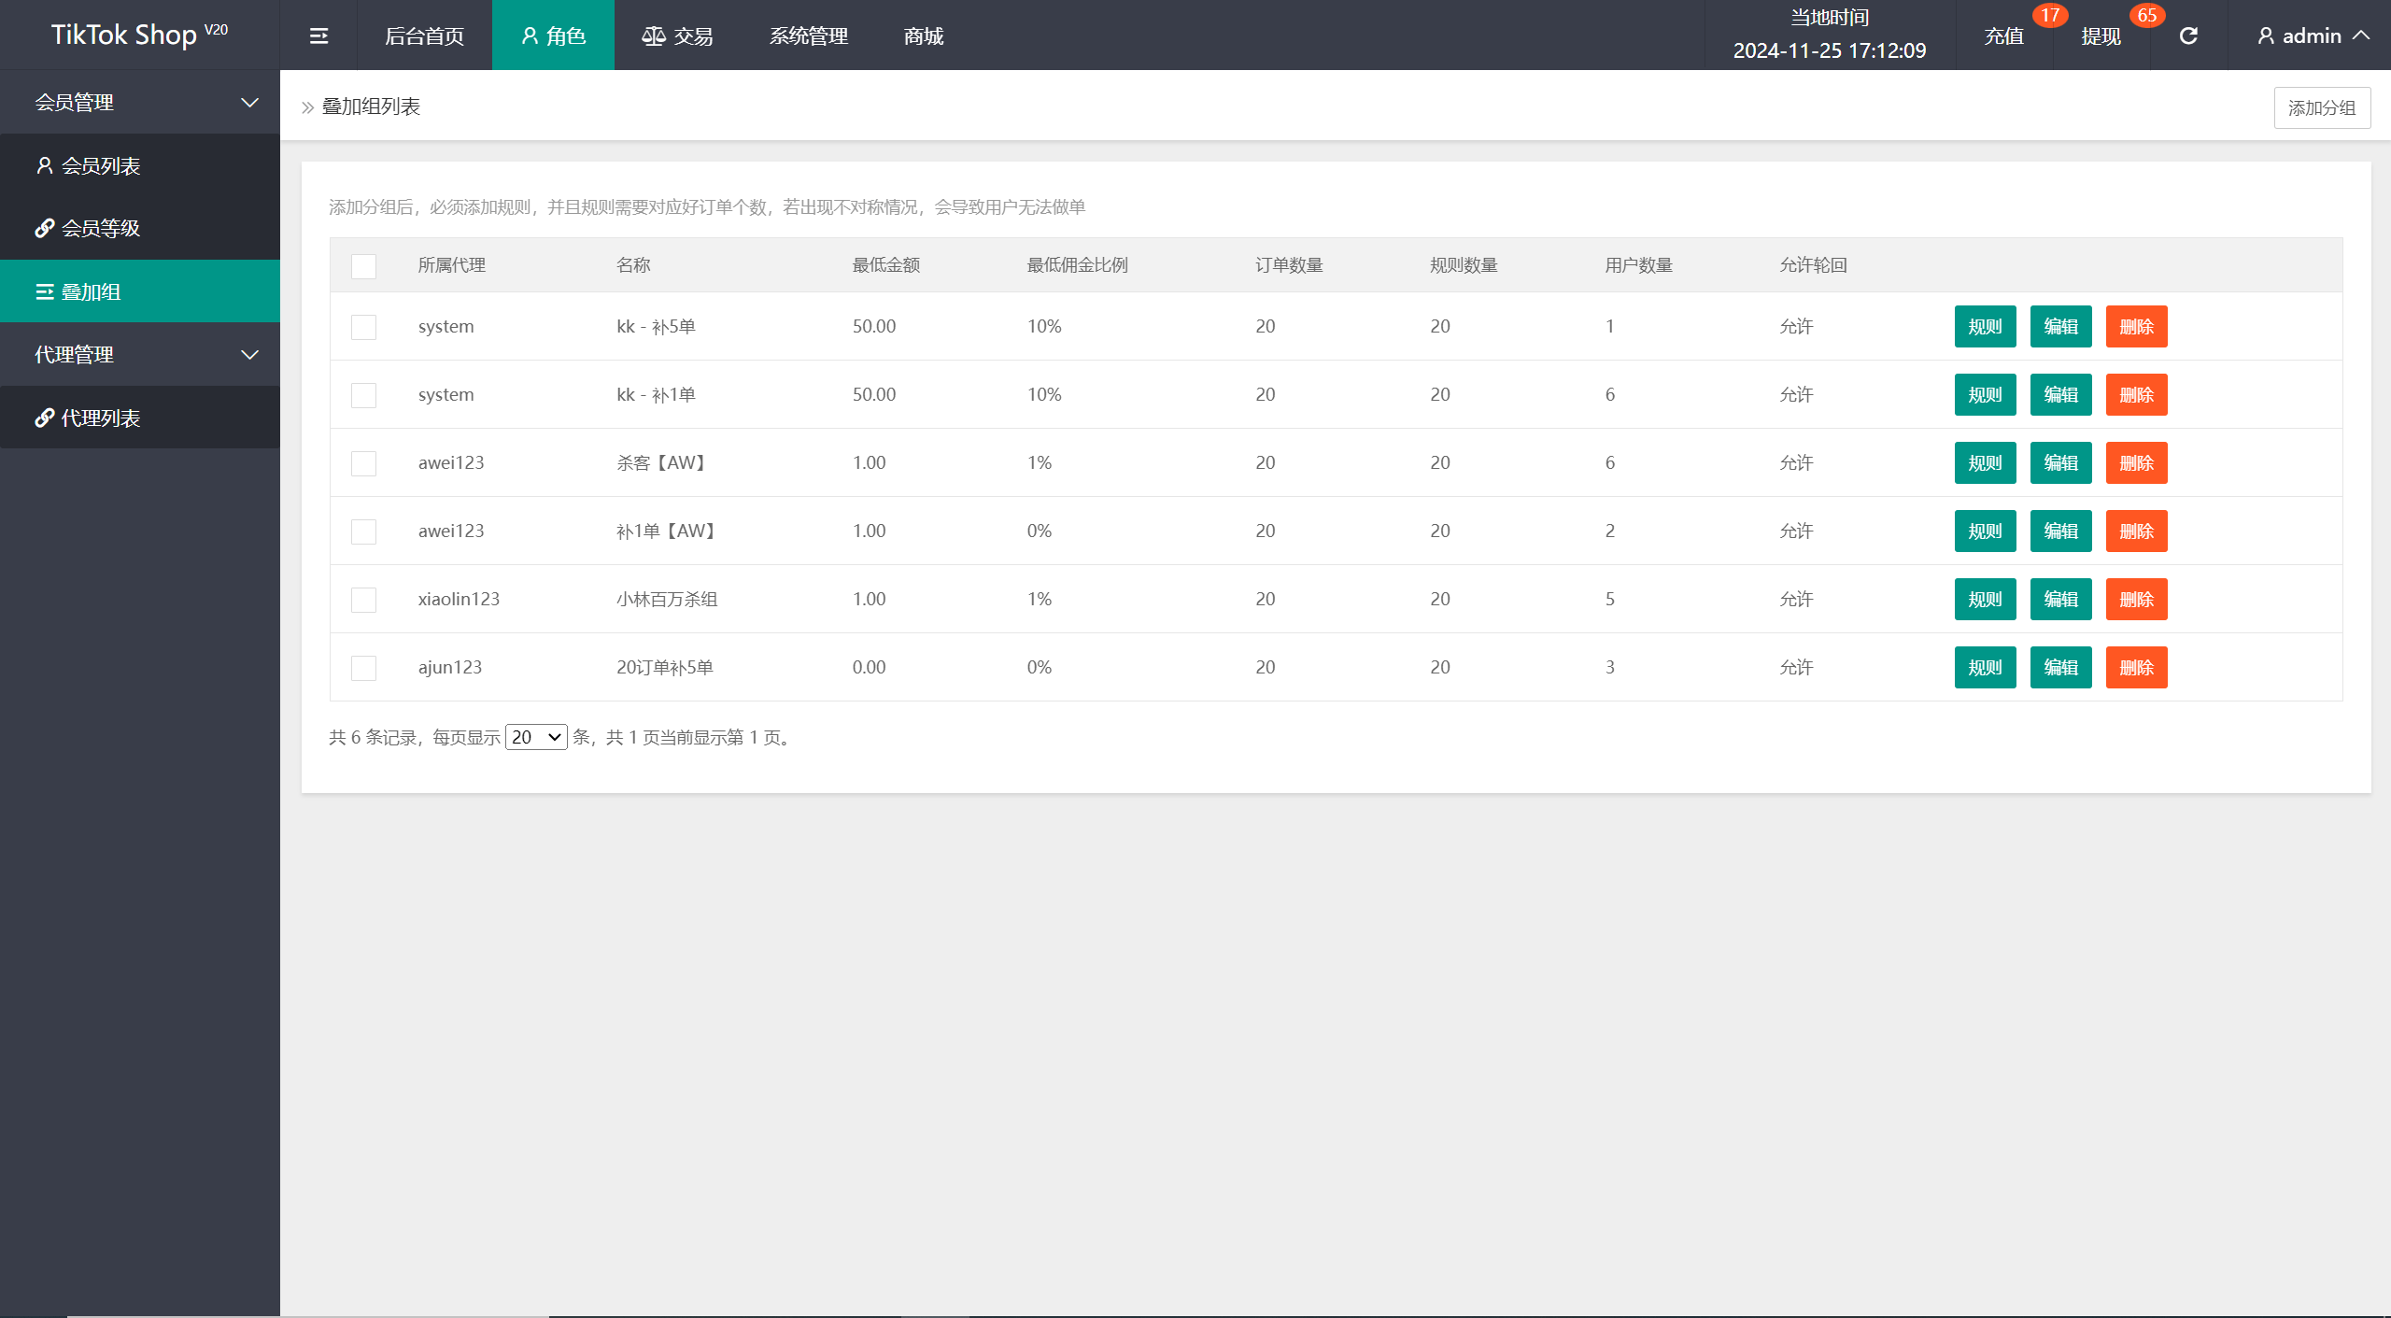Check the box for 20订单补5单 row
Screen dimensions: 2391x1318
click(363, 668)
